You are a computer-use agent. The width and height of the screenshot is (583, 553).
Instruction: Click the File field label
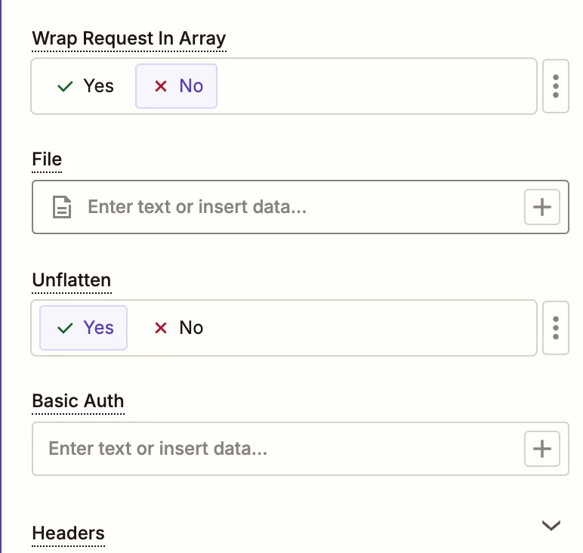(47, 159)
